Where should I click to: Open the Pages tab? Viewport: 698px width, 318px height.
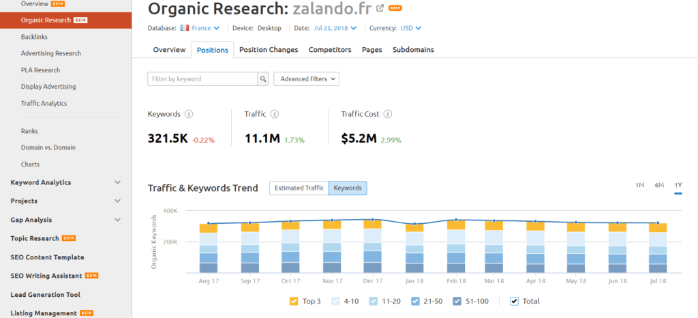coord(371,50)
